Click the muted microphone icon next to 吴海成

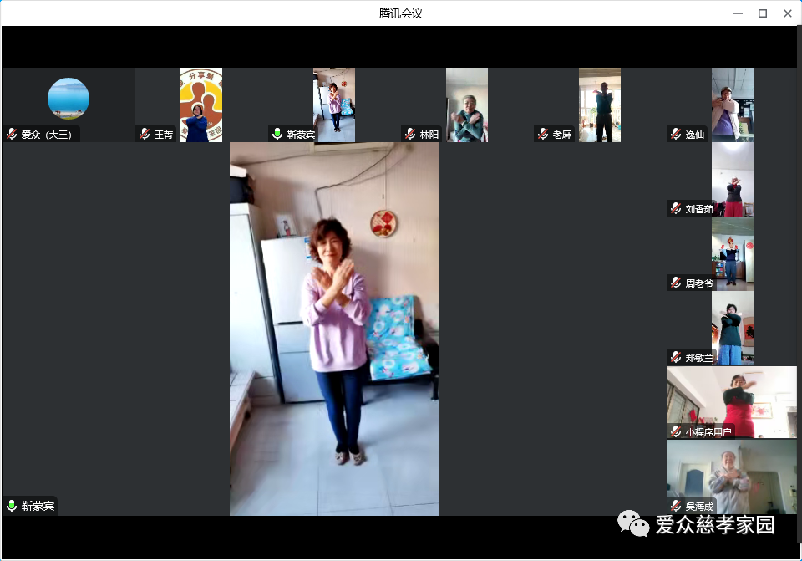click(x=676, y=506)
